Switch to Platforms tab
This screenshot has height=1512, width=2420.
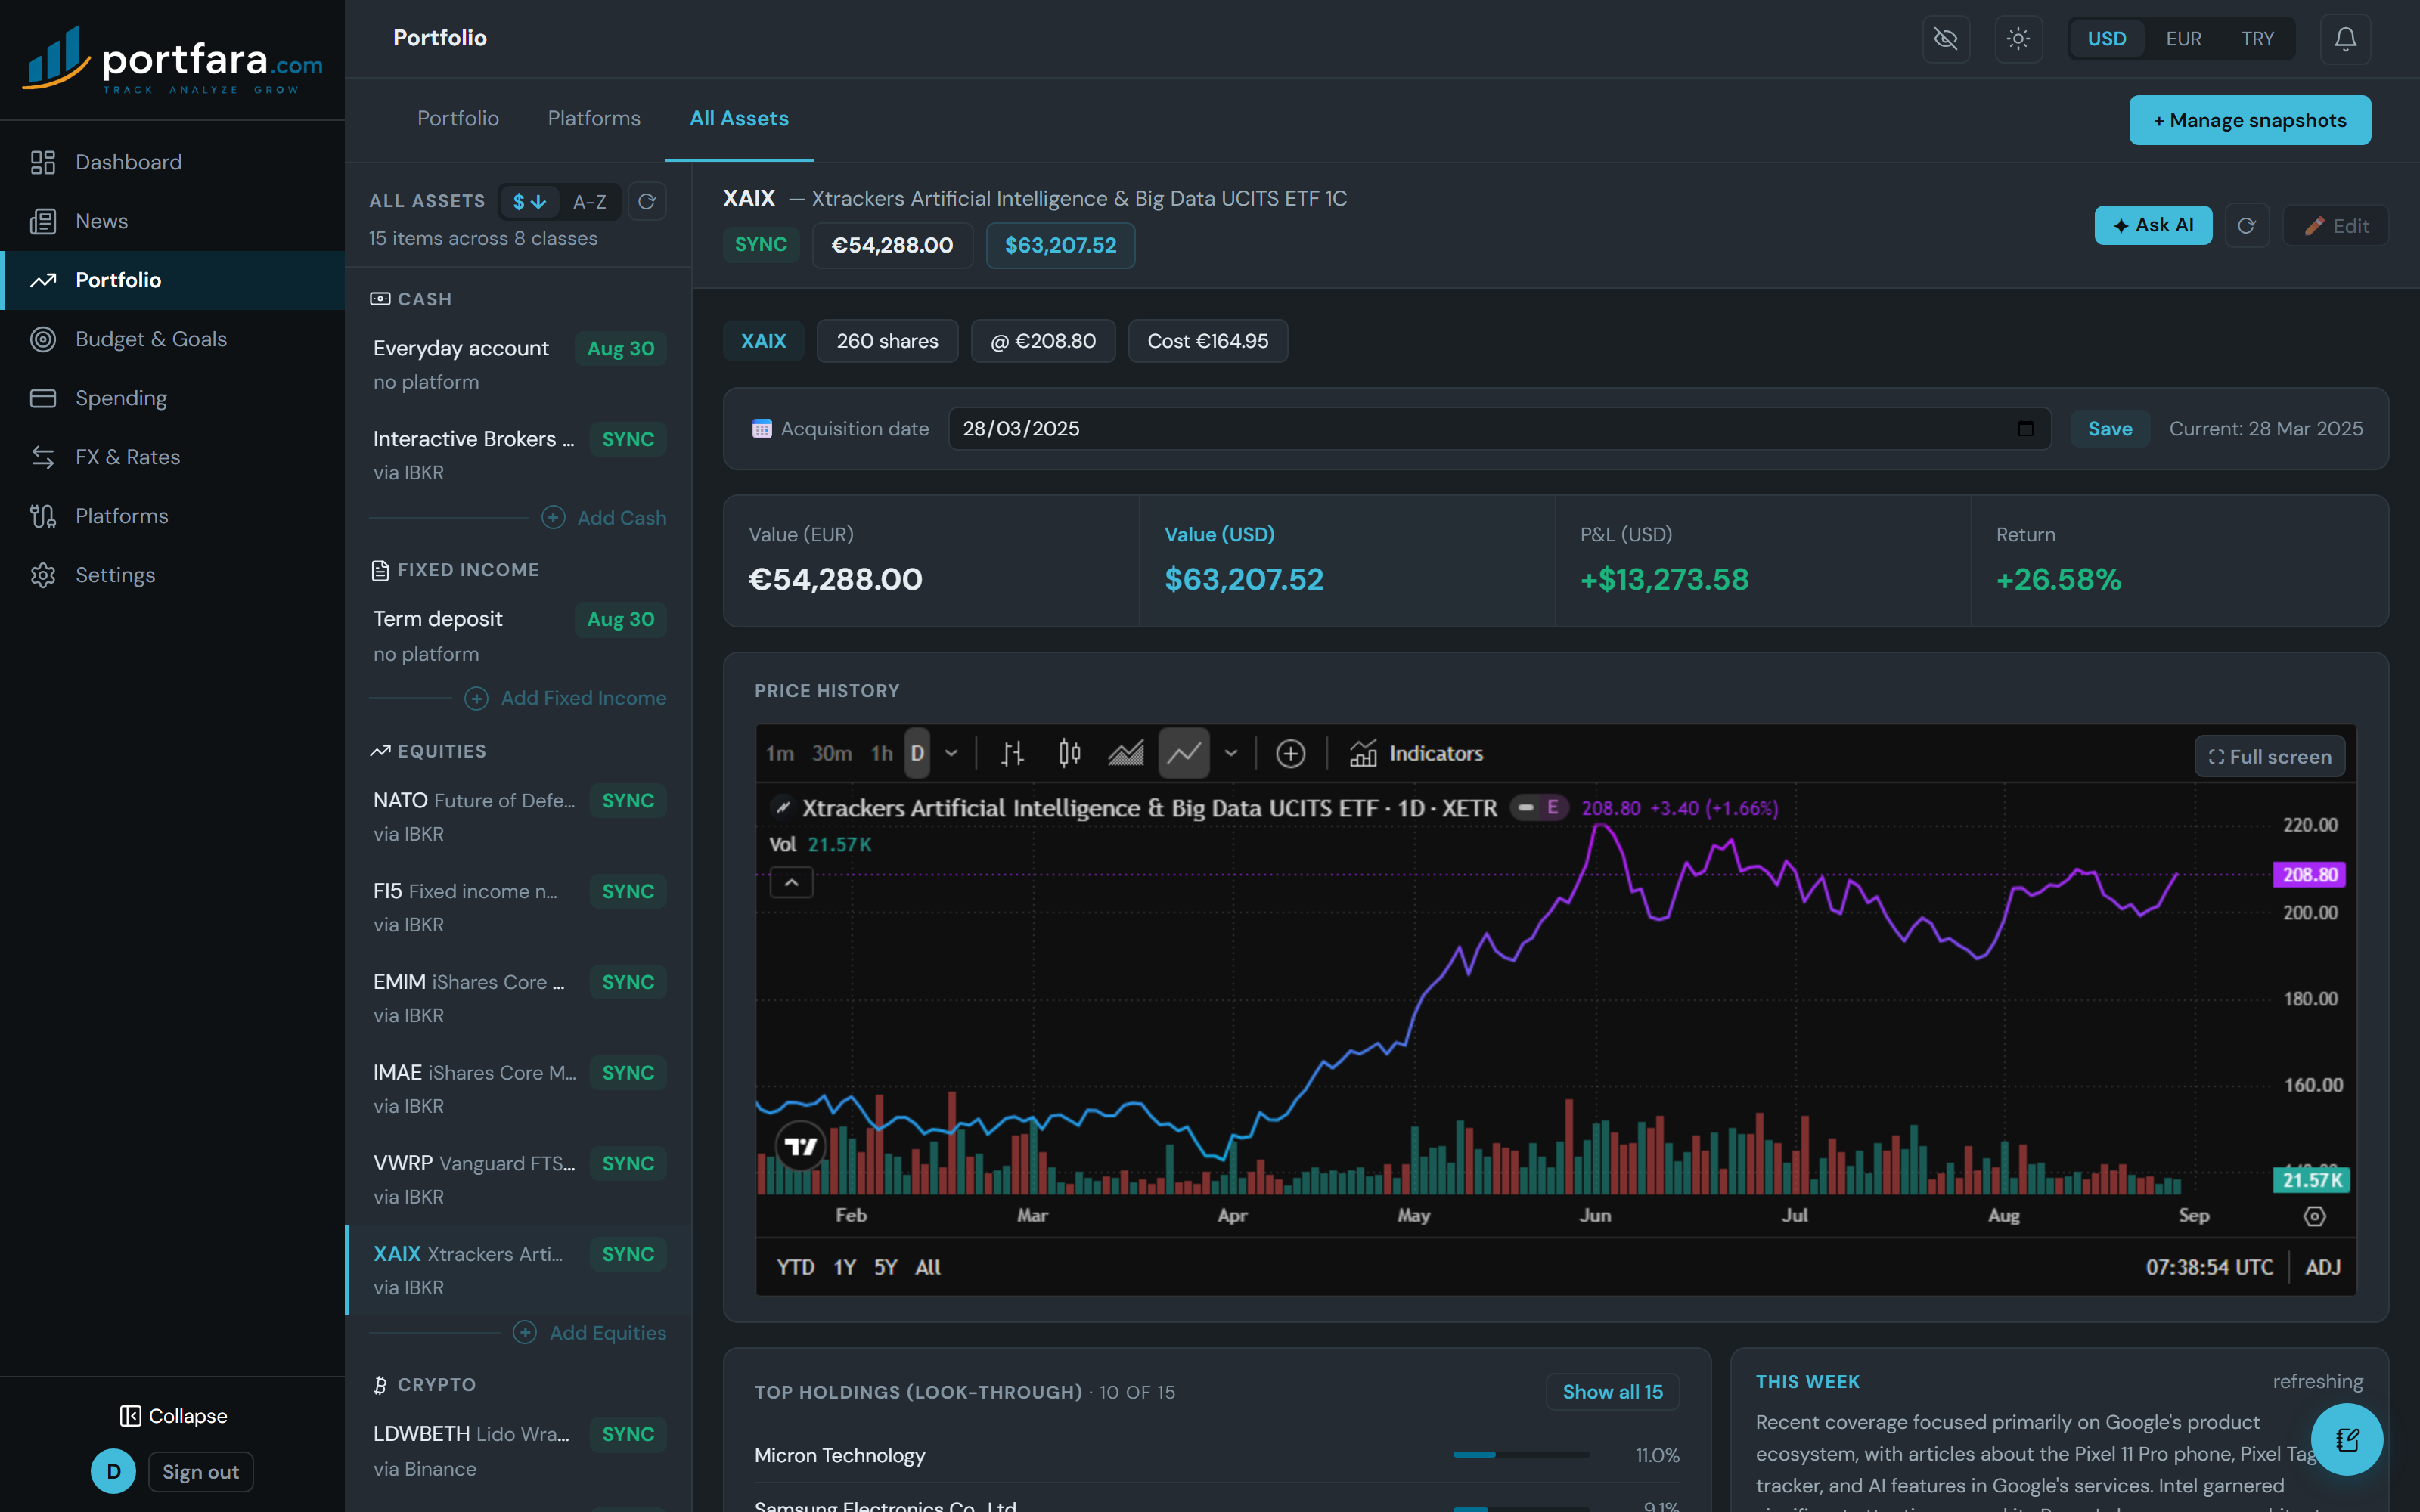click(594, 118)
